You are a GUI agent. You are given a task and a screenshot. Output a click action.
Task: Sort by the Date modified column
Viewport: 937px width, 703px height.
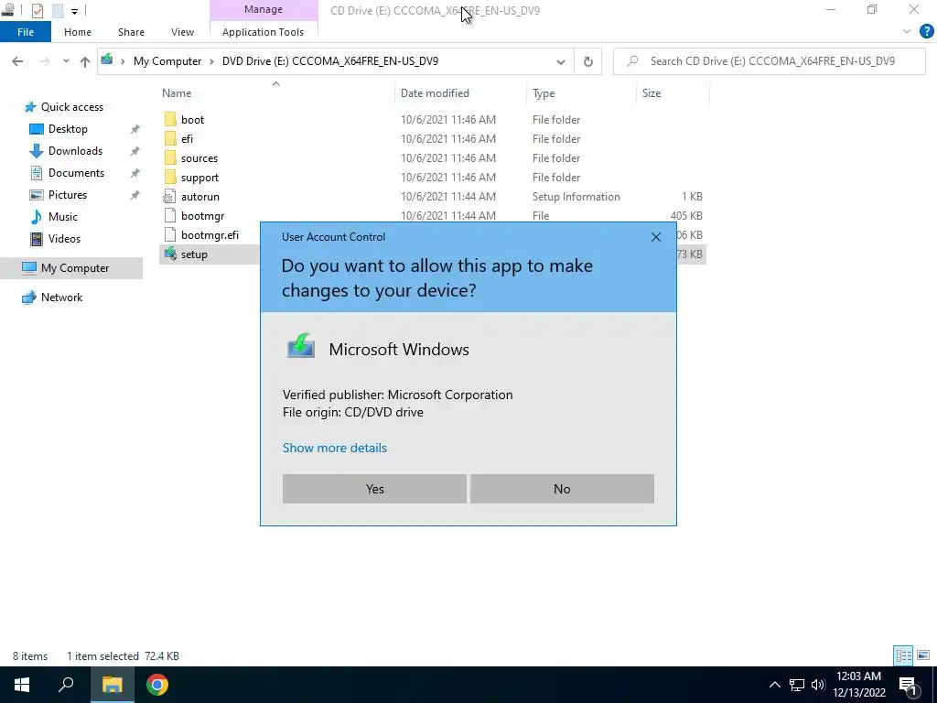435,93
